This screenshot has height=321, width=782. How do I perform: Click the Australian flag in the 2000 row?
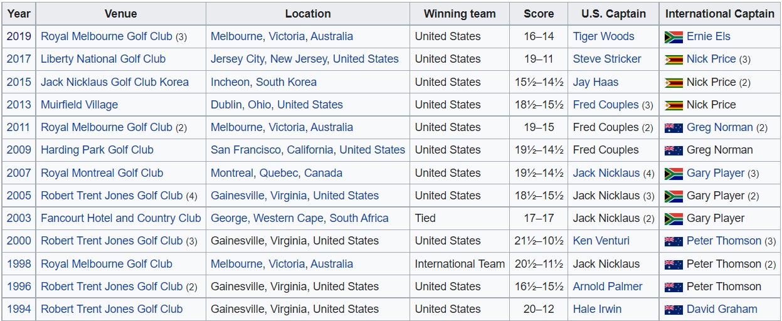[x=673, y=241]
